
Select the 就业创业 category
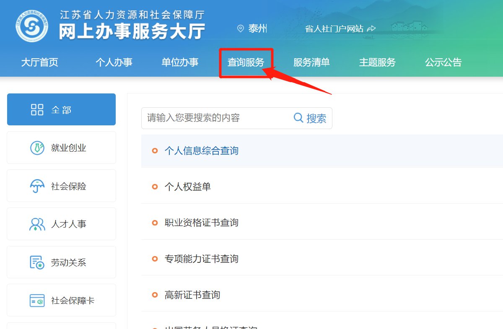click(61, 148)
